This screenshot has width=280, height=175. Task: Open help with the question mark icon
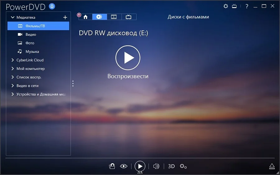coord(247,6)
